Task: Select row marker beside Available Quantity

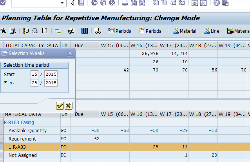Action: tap(2, 130)
